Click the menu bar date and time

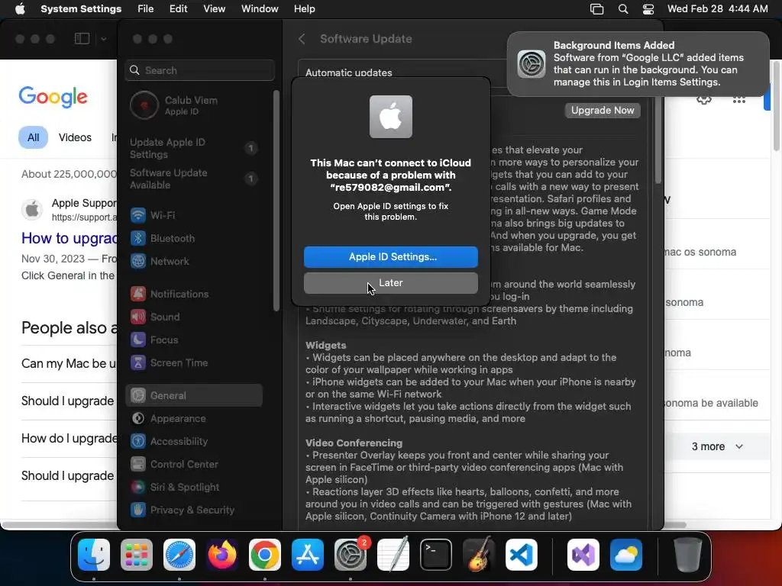[x=718, y=9]
